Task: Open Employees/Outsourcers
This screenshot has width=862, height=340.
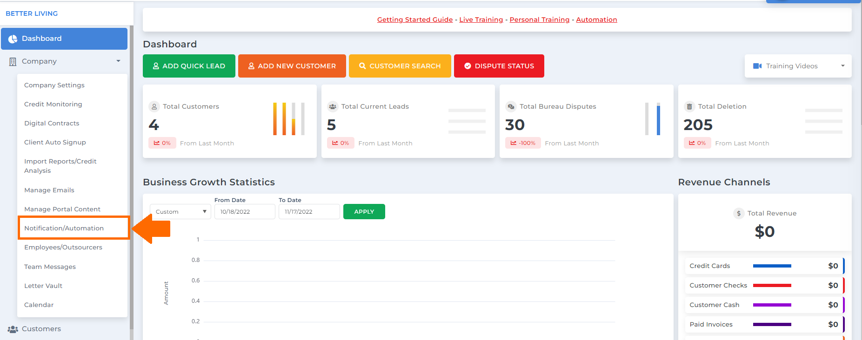Action: [63, 247]
